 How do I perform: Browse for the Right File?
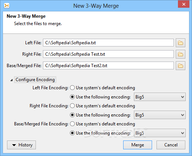(181, 54)
